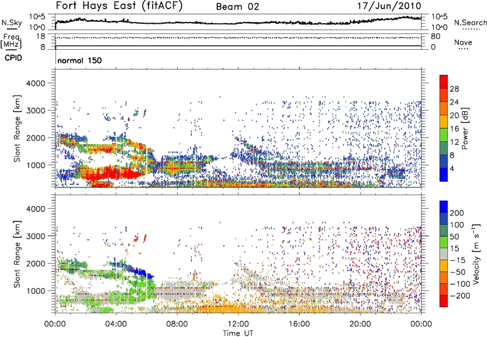Click the '18' frequency tick label
Viewport: 487px width, 337px height.
[41, 36]
